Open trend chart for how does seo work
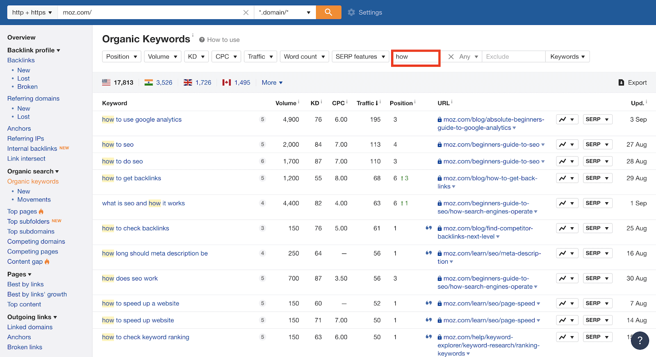This screenshot has width=656, height=357. [x=567, y=278]
